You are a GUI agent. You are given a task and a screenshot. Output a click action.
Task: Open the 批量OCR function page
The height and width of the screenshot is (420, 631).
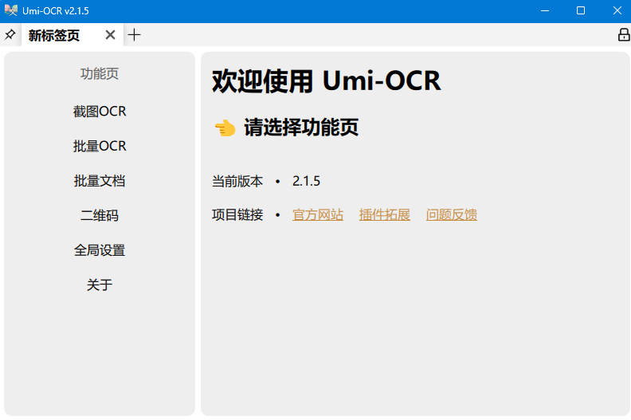click(x=100, y=147)
